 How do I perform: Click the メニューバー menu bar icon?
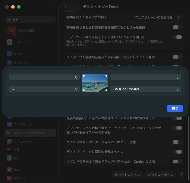[x=9, y=141]
